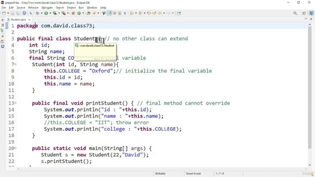Maximize the editor area

pyautogui.click(x=311, y=19)
